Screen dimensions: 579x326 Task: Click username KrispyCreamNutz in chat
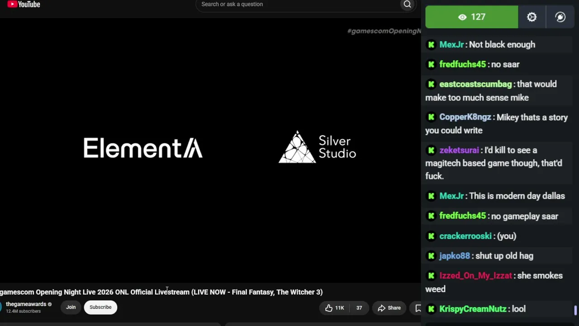pyautogui.click(x=473, y=309)
